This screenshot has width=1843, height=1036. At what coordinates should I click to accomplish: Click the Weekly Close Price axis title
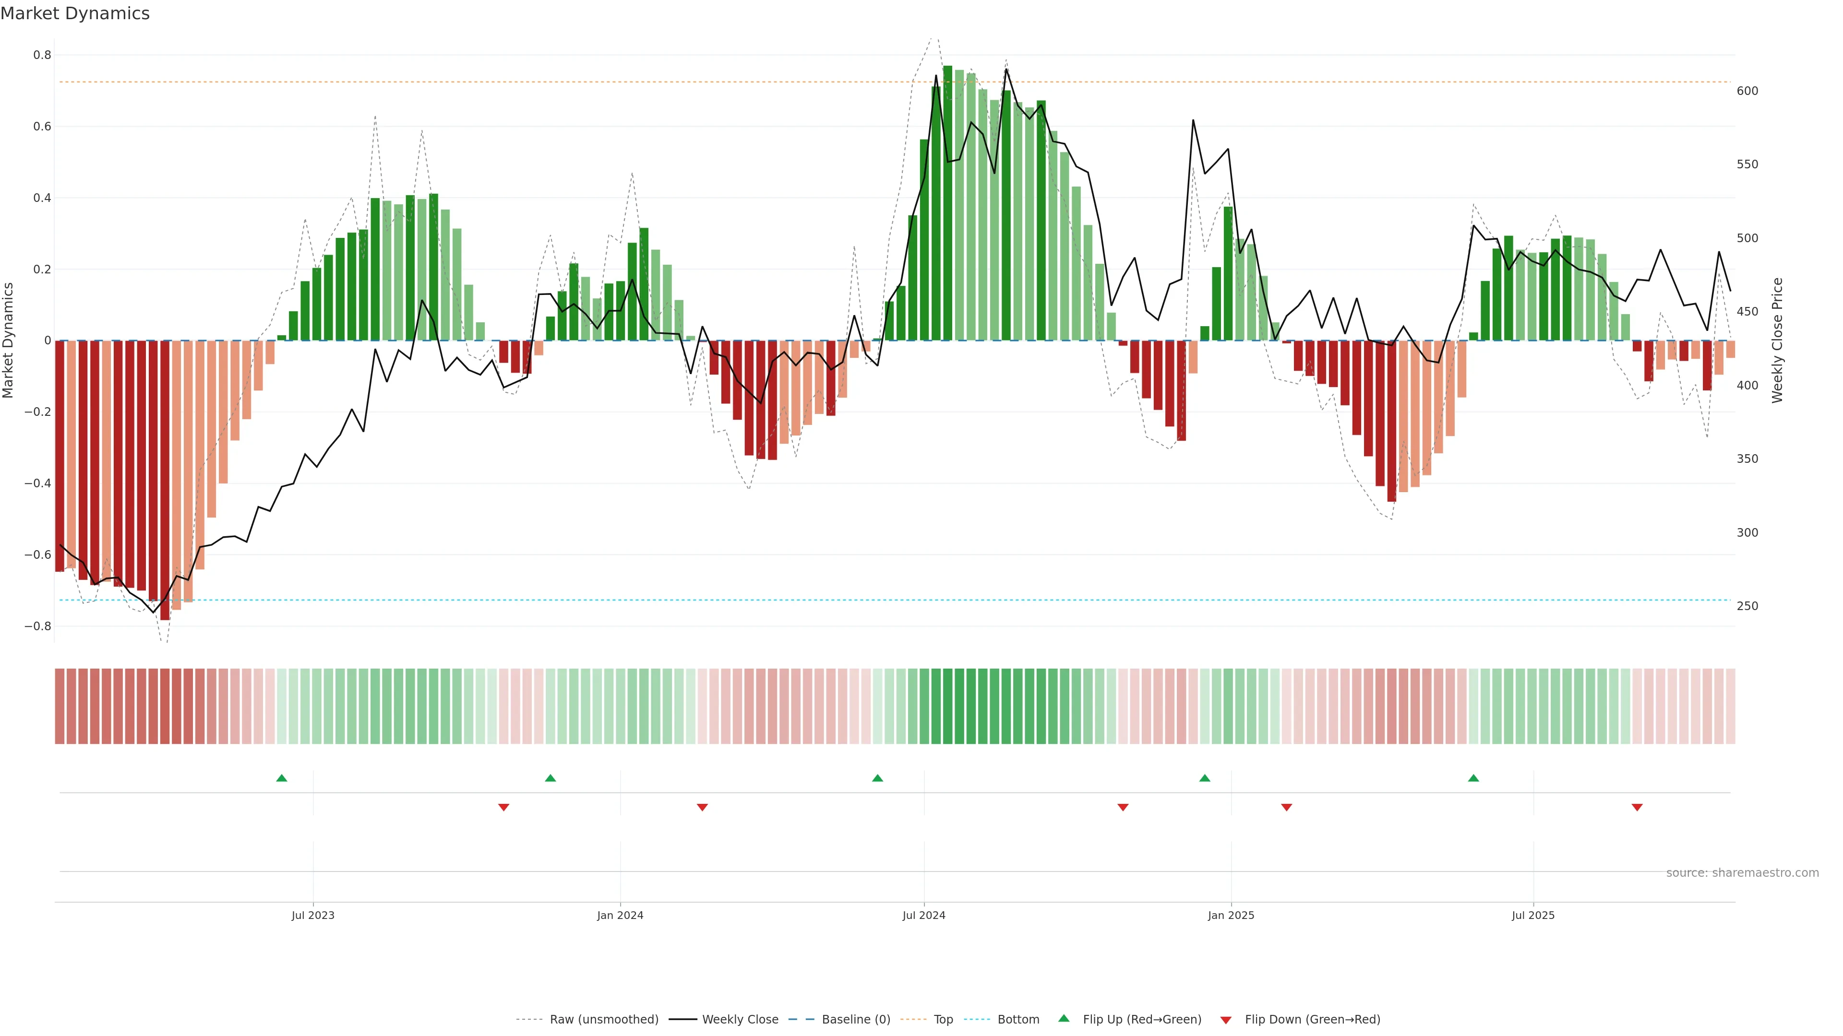(1777, 341)
